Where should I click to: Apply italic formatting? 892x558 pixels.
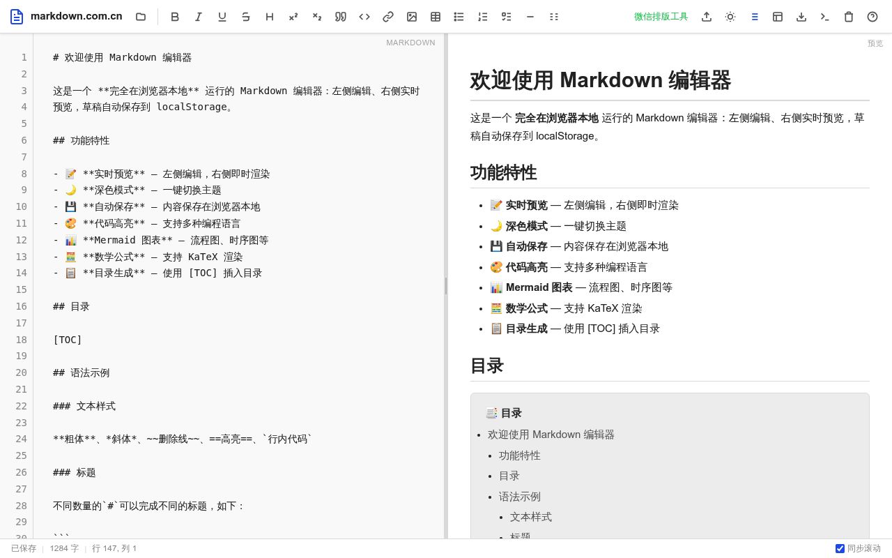(x=199, y=17)
